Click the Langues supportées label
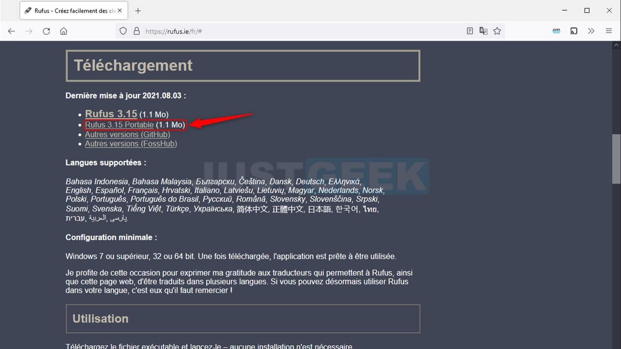Screen dimensions: 621x349 coord(106,162)
